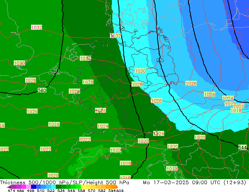Select the dark navy blue legend swatch
This screenshot has width=249, height=192.
33,187
